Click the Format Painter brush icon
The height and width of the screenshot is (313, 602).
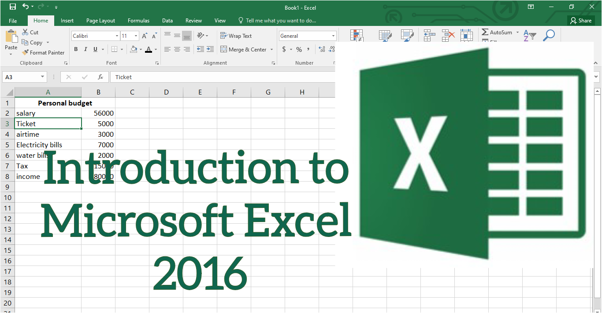pyautogui.click(x=25, y=52)
